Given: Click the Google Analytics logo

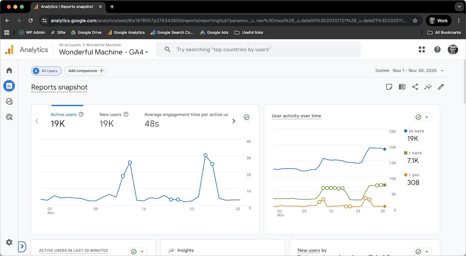Looking at the screenshot, I should tap(9, 50).
